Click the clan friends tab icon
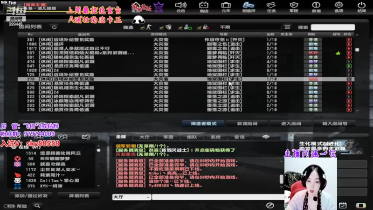The image size is (373, 210). 62,137
